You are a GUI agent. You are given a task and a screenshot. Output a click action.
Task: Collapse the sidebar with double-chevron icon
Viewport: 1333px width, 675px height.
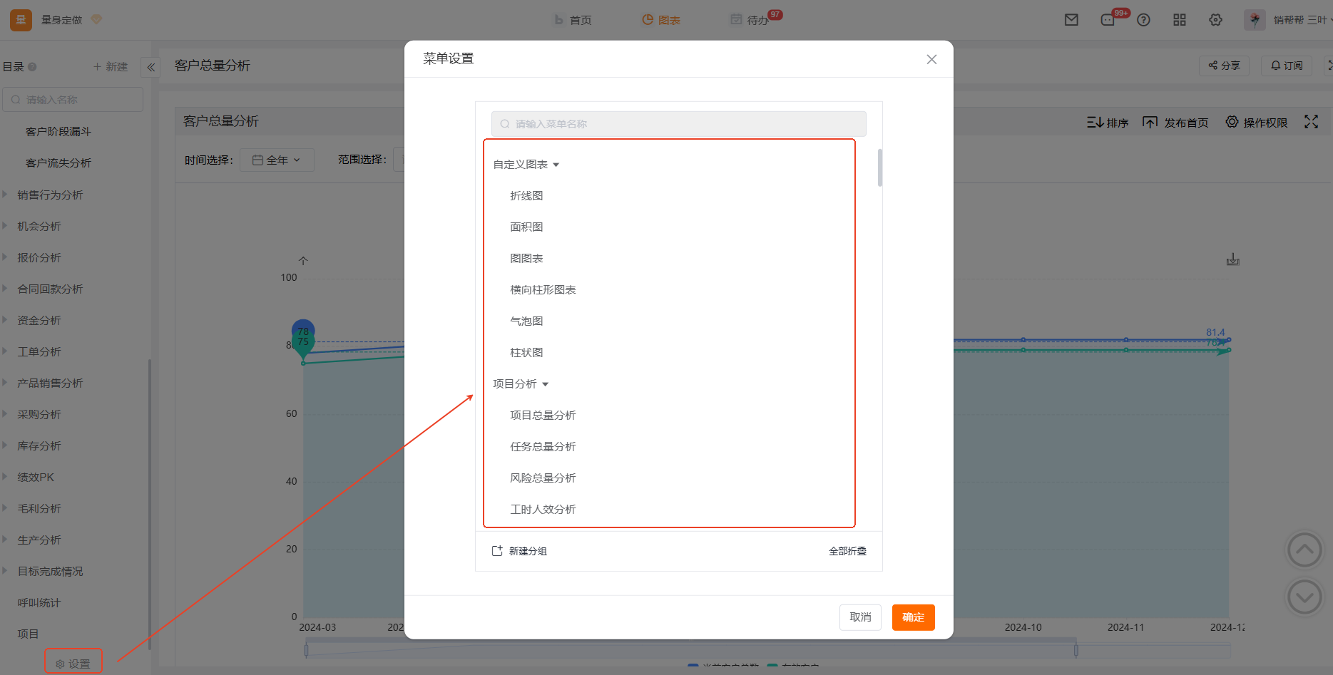point(150,67)
